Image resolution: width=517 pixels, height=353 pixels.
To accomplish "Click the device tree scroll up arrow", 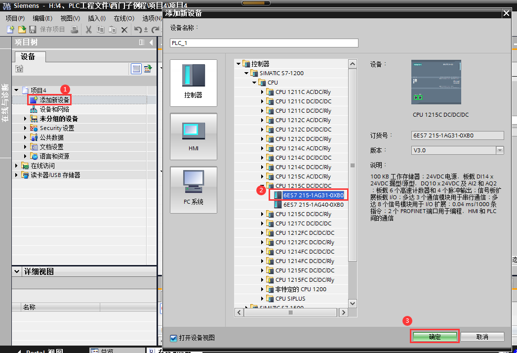I will pos(353,64).
